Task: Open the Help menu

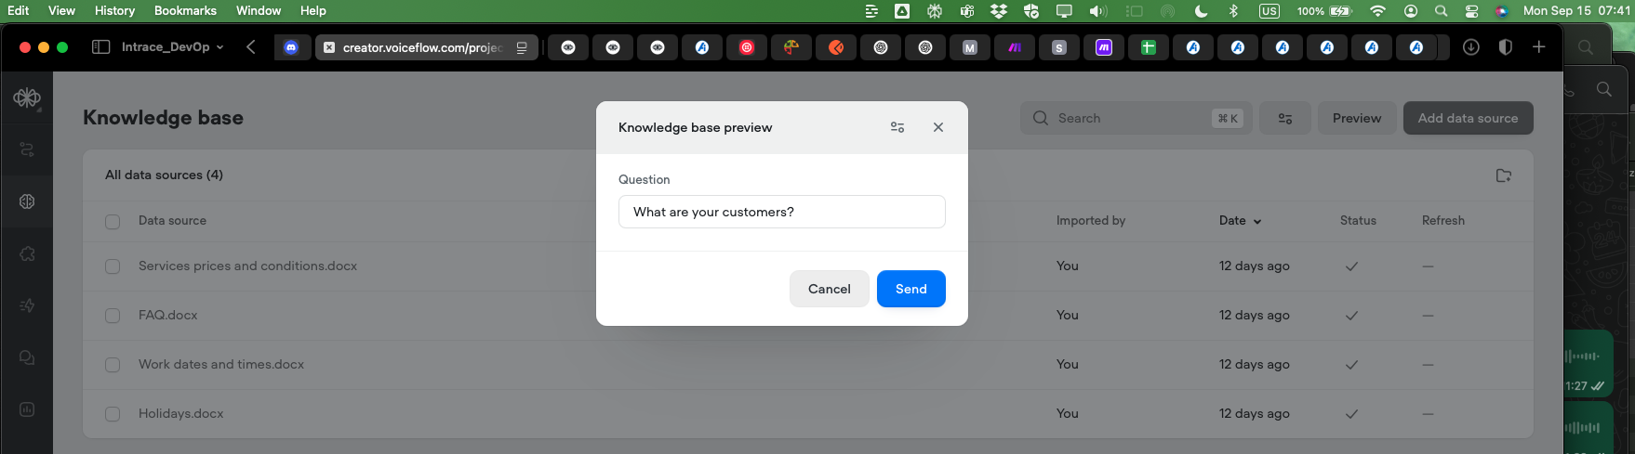Action: [x=313, y=10]
